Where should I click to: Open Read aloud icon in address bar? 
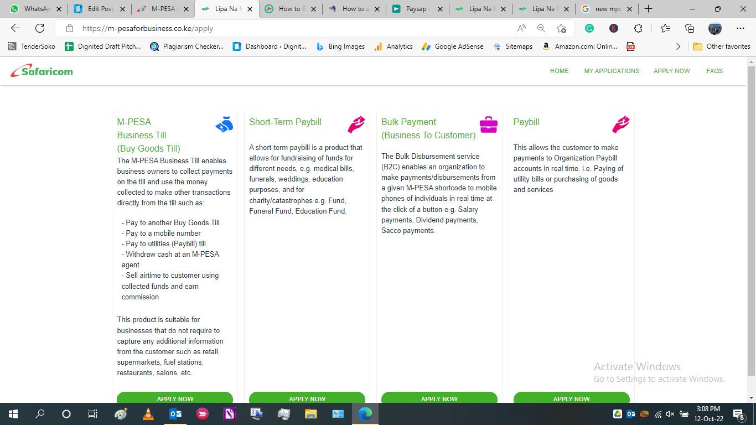click(521, 28)
